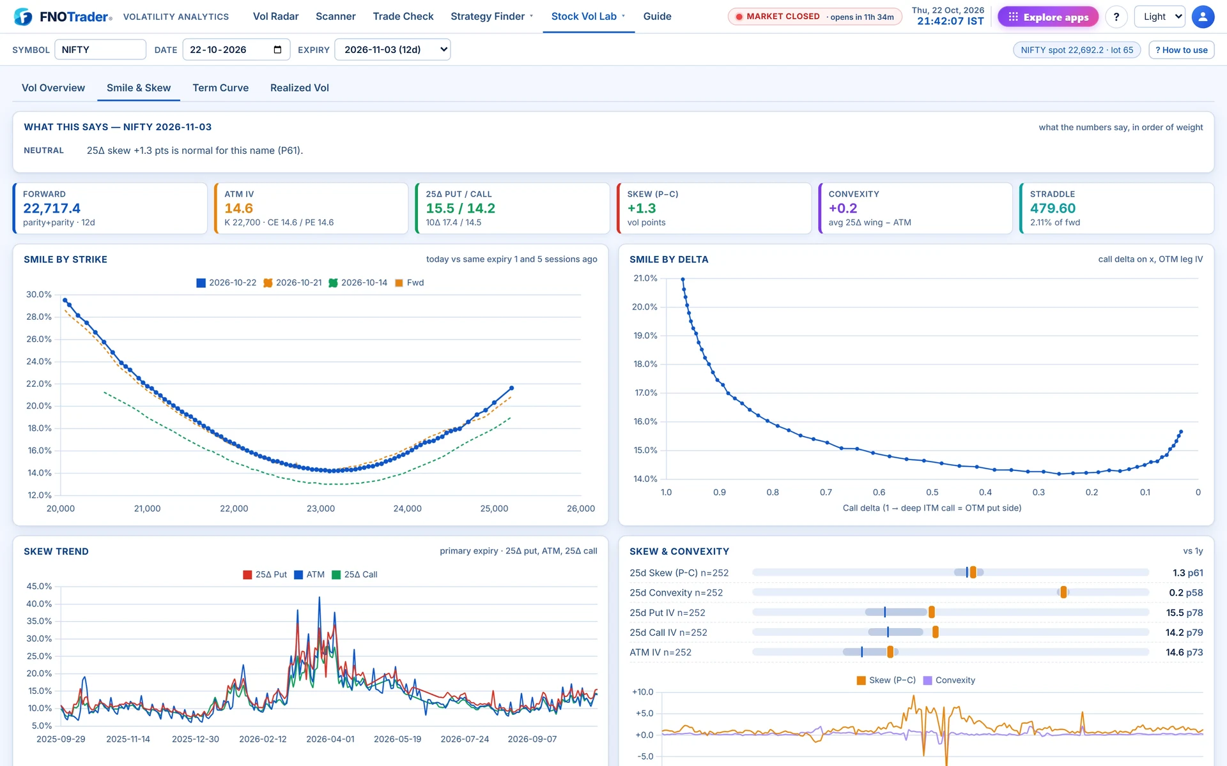
Task: Click the How to use button
Action: [x=1182, y=50]
